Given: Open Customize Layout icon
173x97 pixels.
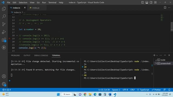Looking at the screenshot, I should pyautogui.click(x=155, y=2).
